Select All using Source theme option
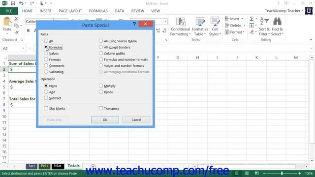The height and width of the screenshot is (177, 315). [101, 41]
